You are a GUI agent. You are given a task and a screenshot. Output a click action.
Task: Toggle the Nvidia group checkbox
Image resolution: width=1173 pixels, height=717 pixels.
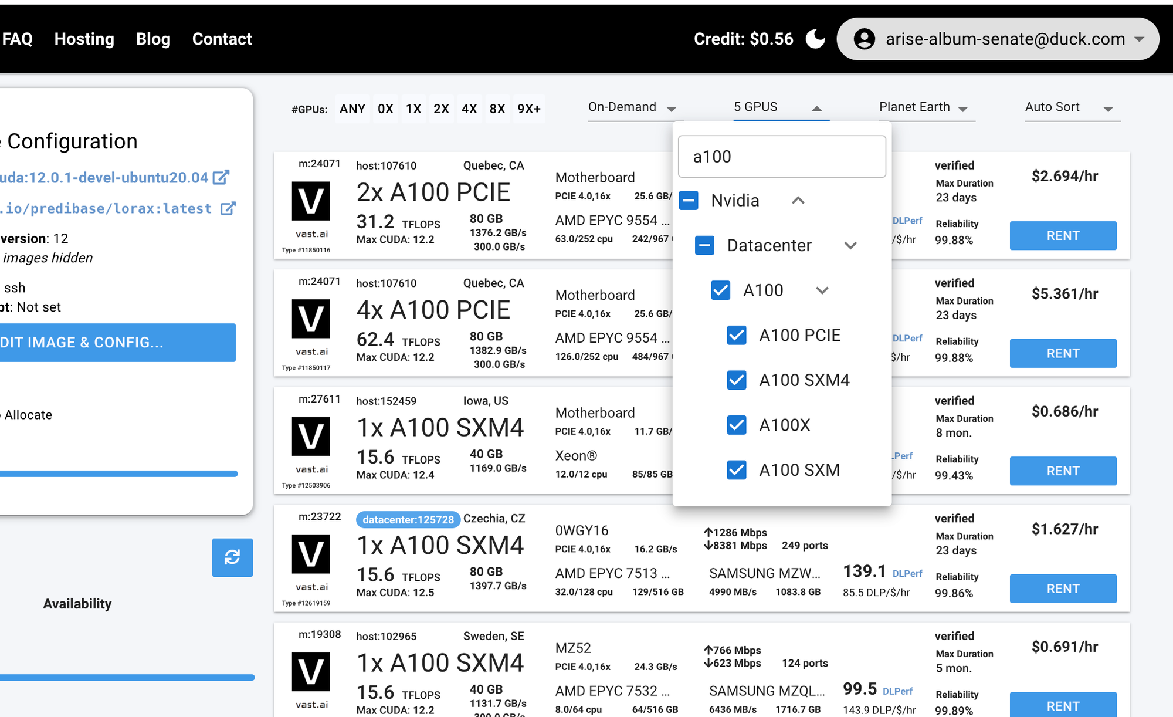point(689,201)
